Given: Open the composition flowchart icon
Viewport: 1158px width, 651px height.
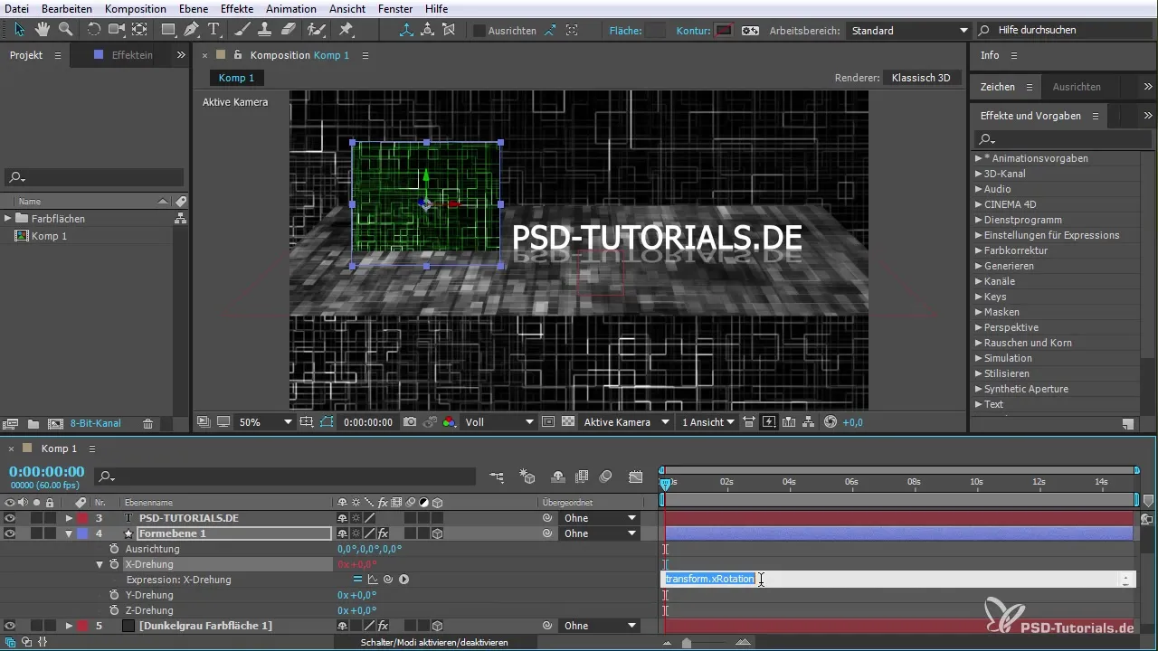Looking at the screenshot, I should click(x=809, y=422).
